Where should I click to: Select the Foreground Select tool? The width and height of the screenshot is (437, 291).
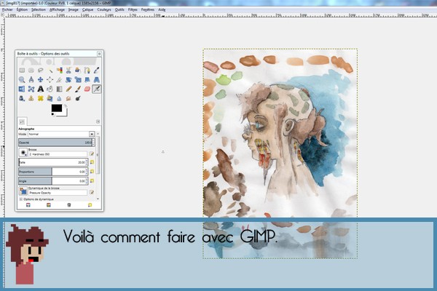[78, 71]
